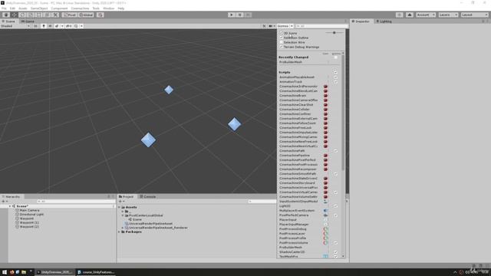Open Windows Start button
The width and height of the screenshot is (491, 276).
click(x=5, y=272)
